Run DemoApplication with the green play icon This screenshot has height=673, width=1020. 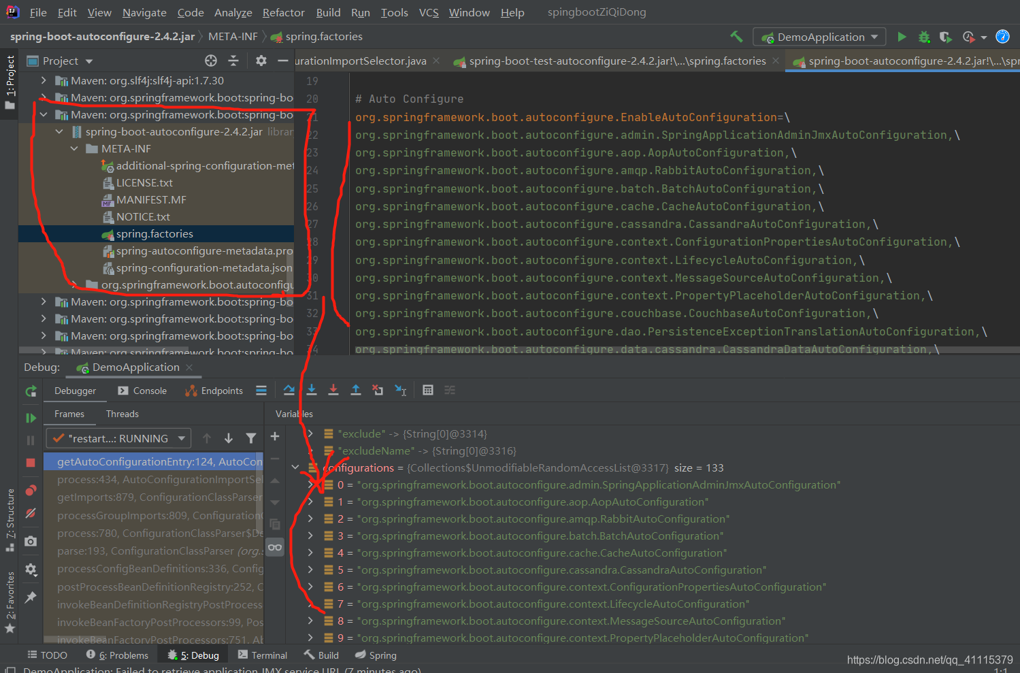pos(902,37)
